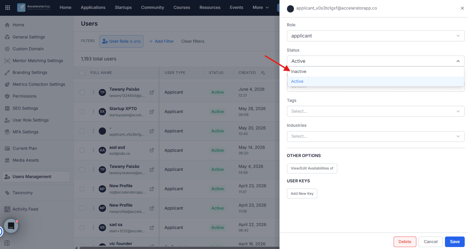This screenshot has width=468, height=249.
Task: Open Branding Settings
Action: (x=30, y=73)
